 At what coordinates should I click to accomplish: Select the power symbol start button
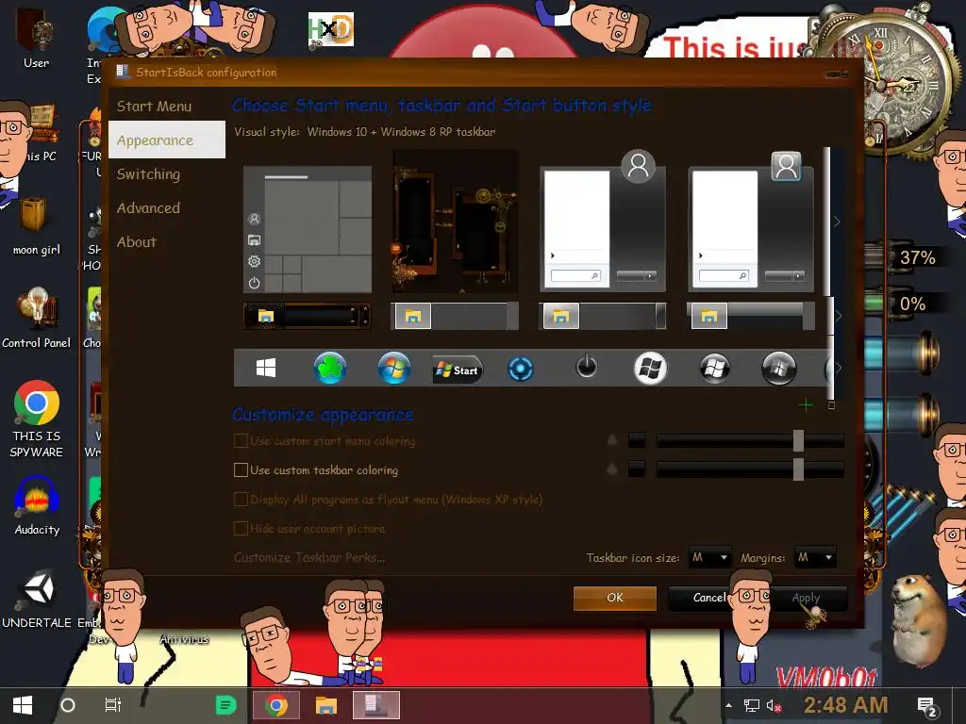click(x=586, y=367)
